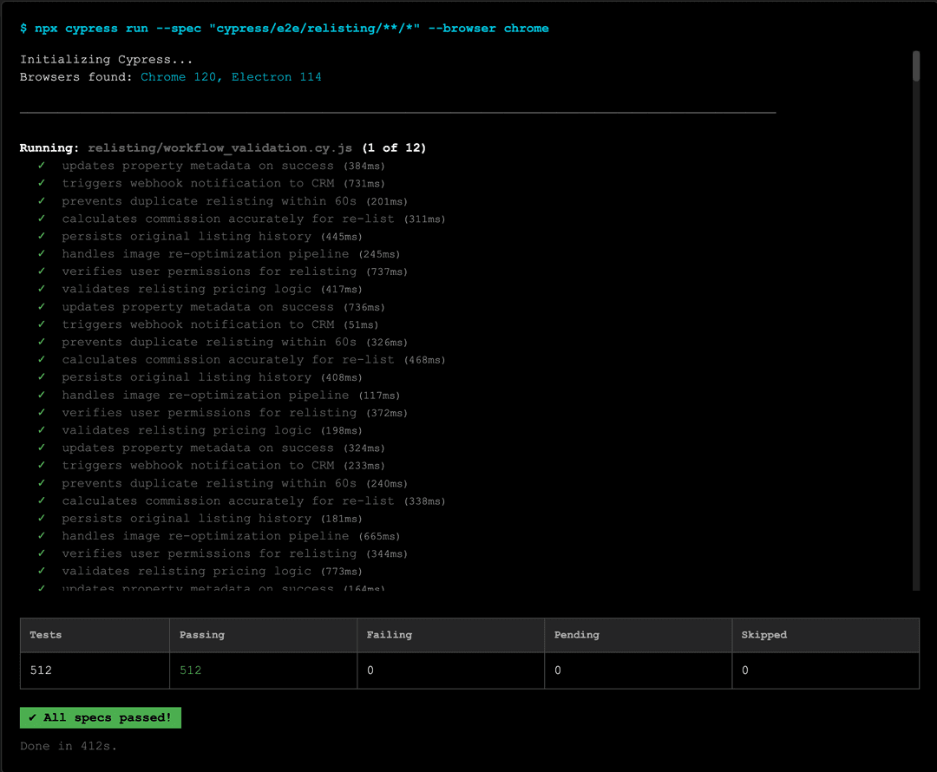Screen dimensions: 937x772
Task: Click the 'Skipped' column header
Action: pos(764,635)
